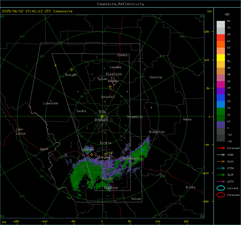Click the green 31JP arrow icon
Image resolution: width=241 pixels, height=225 pixels.
coord(221,175)
